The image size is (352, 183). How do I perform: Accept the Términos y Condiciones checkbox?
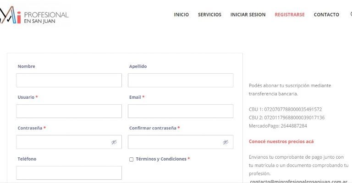[132, 160]
